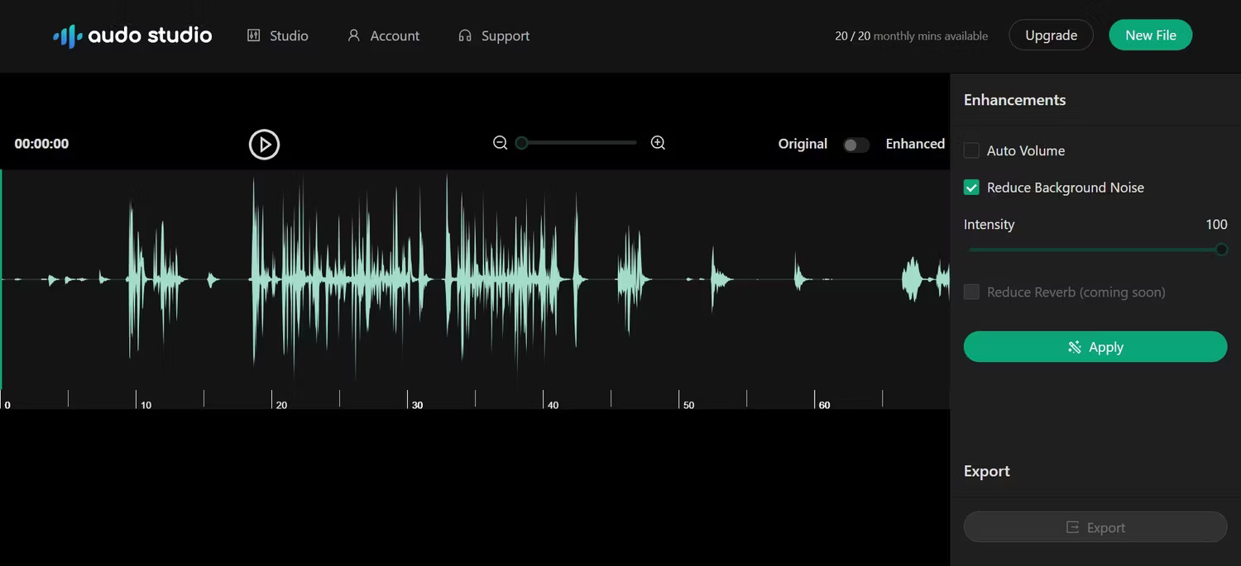Open the Account menu
This screenshot has width=1241, height=566.
pyautogui.click(x=383, y=36)
